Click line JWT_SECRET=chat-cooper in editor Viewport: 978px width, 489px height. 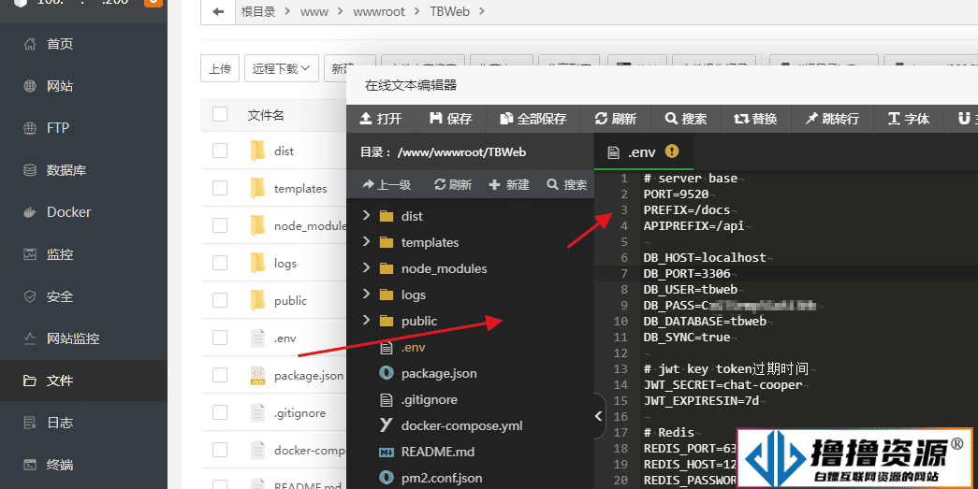point(723,385)
